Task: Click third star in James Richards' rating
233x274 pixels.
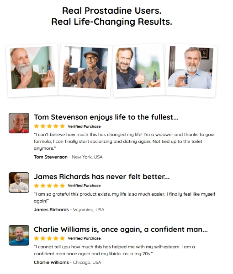Action: tap(49, 186)
